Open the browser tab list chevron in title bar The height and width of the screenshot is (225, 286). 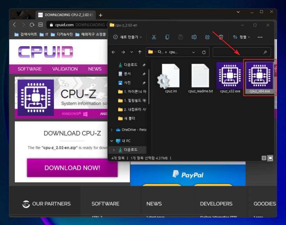click(238, 12)
